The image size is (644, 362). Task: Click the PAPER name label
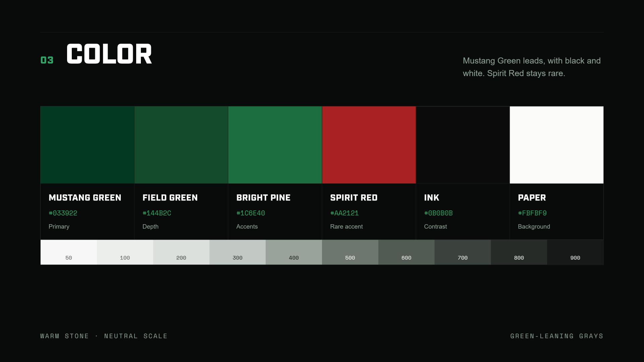point(532,198)
